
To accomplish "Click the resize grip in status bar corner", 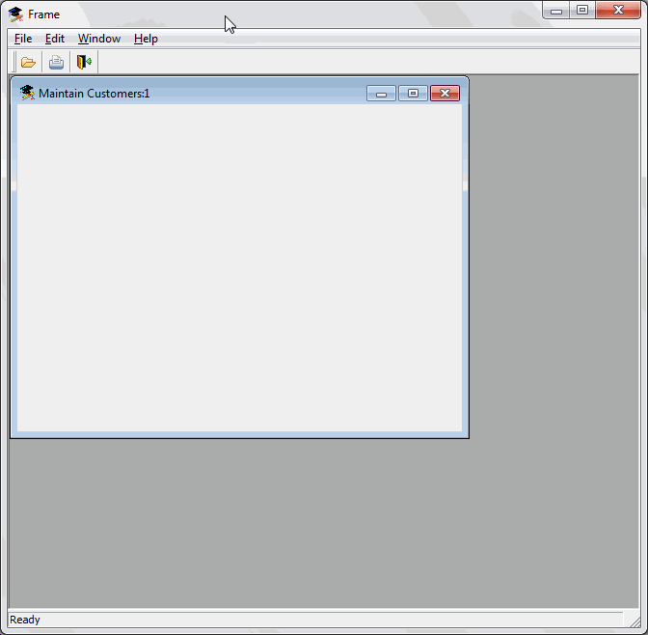I will (633, 620).
